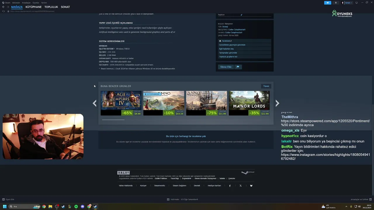The height and width of the screenshot is (210, 374).
Task: Open Gizlilik Politikası footer link
Action: click(161, 178)
